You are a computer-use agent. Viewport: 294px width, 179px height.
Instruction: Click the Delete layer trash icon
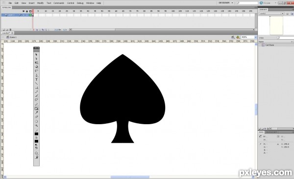(10, 29)
